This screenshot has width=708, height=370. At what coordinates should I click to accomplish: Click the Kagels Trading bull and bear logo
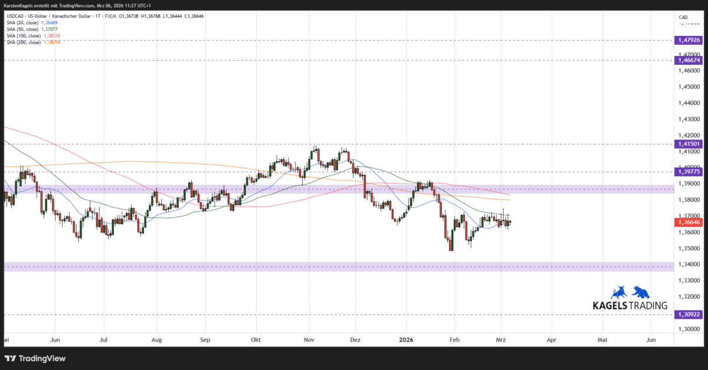click(629, 292)
